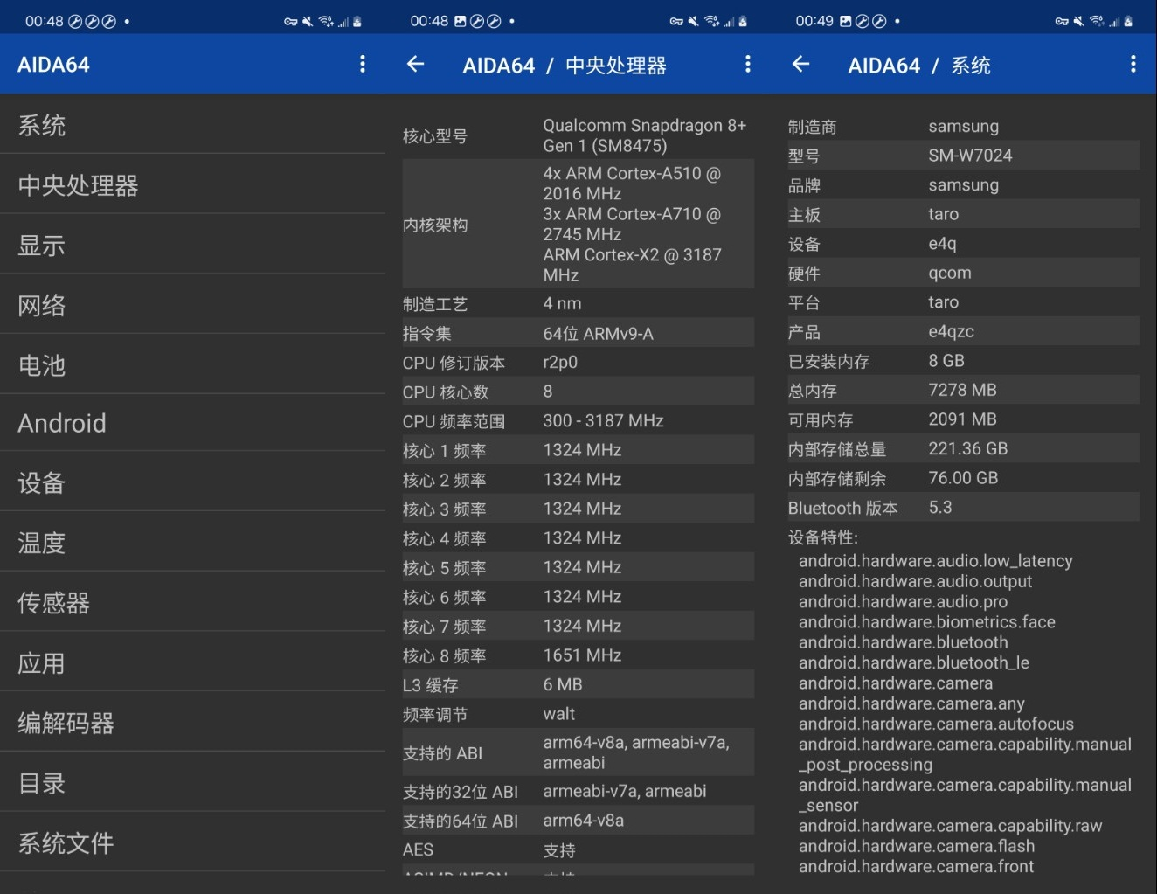Select the 64位 ARMv9-A value

[598, 333]
